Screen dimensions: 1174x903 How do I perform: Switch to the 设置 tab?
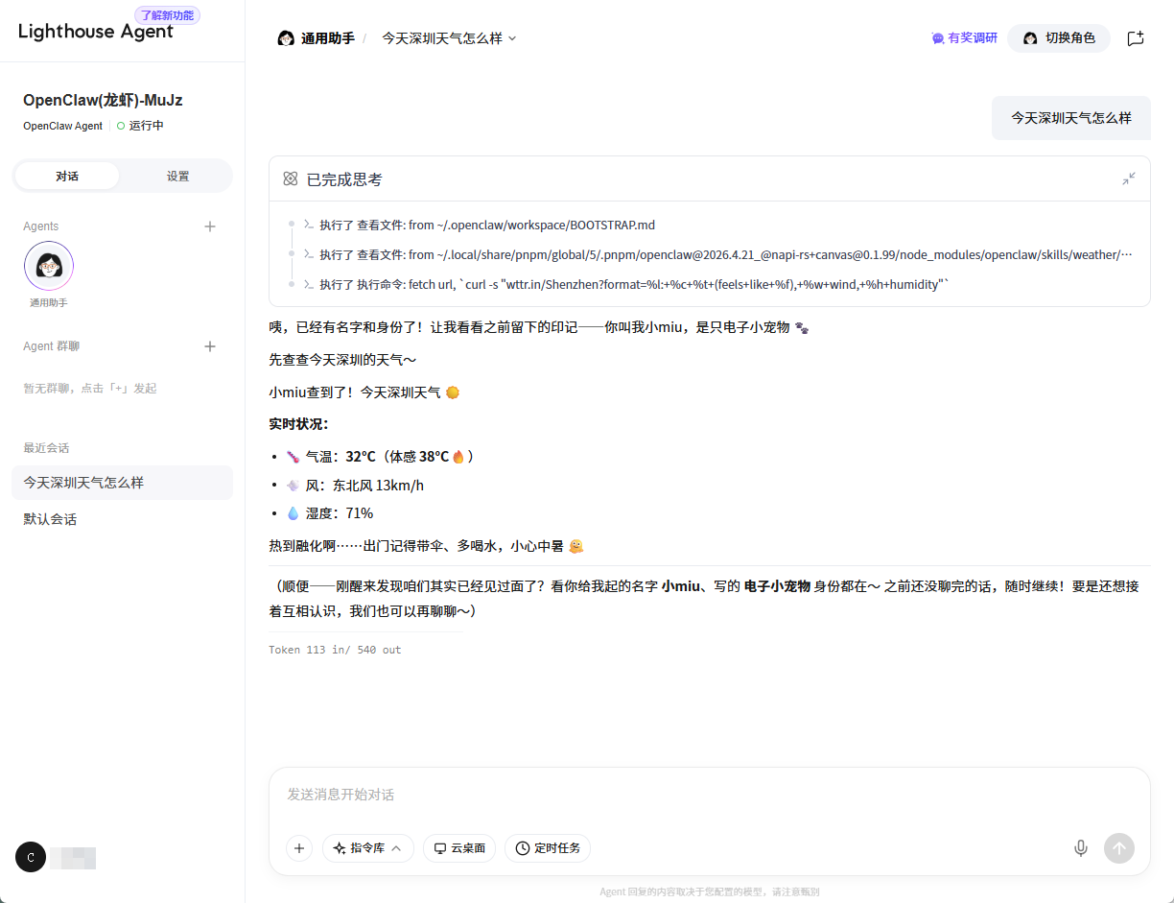pyautogui.click(x=177, y=177)
